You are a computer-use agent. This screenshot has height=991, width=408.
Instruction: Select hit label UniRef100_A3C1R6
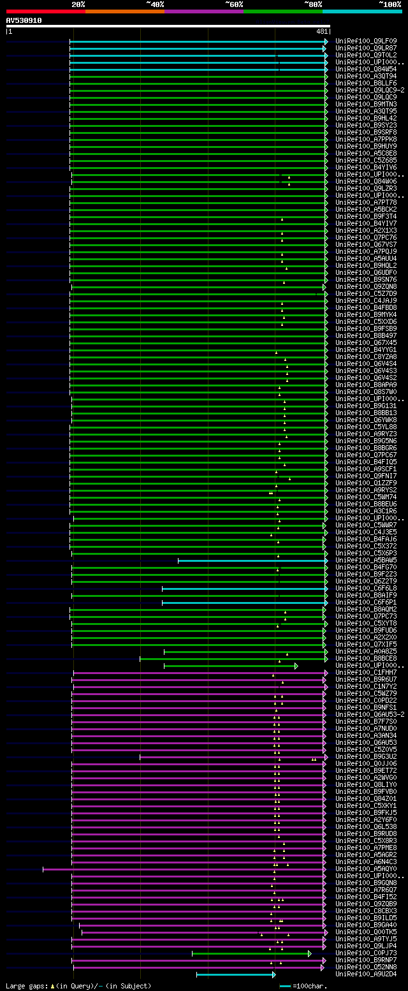click(366, 511)
